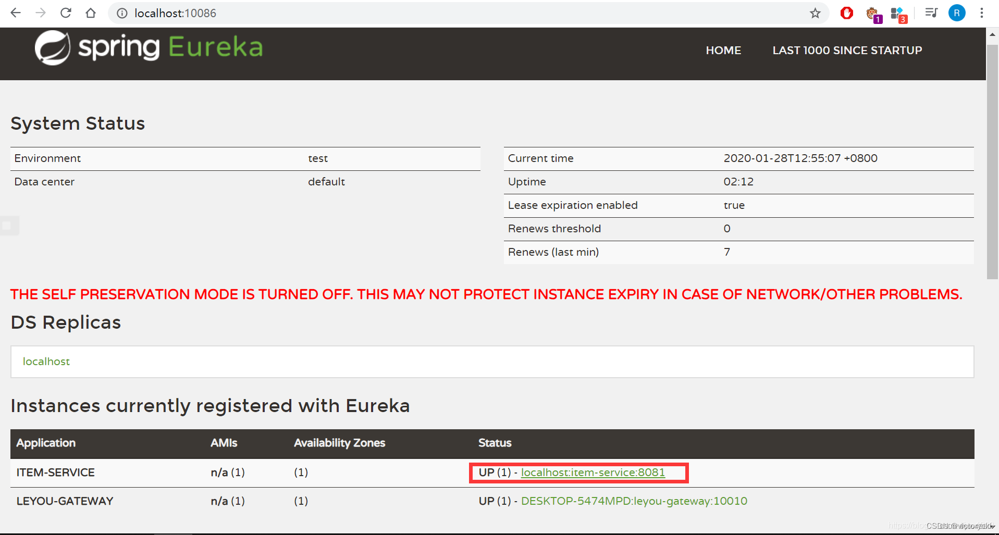Click the vertical scrollbar thumb
999x535 pixels.
[x=992, y=161]
